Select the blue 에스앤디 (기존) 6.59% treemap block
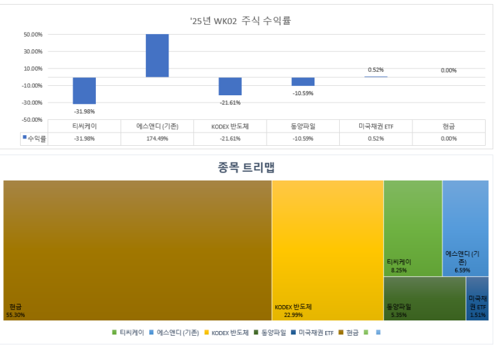This screenshot has width=495, height=351. pyautogui.click(x=466, y=228)
